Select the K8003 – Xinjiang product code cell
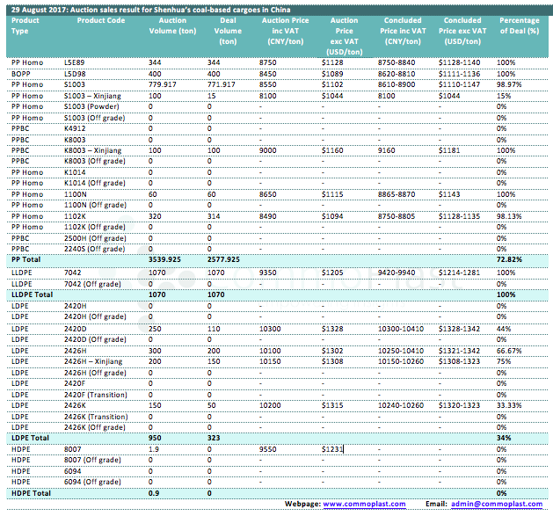This screenshot has width=553, height=516. 95,150
